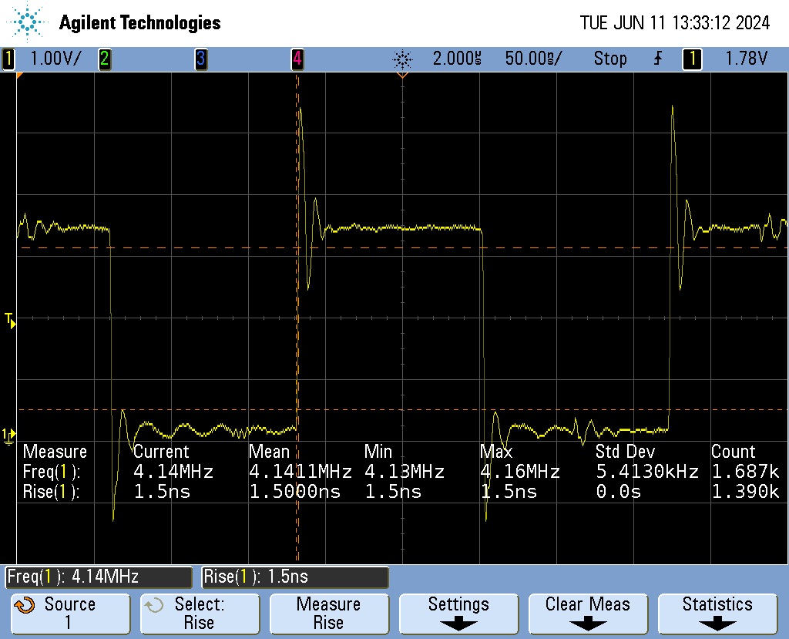
Task: Toggle the Stop acquisition status
Action: 609,59
